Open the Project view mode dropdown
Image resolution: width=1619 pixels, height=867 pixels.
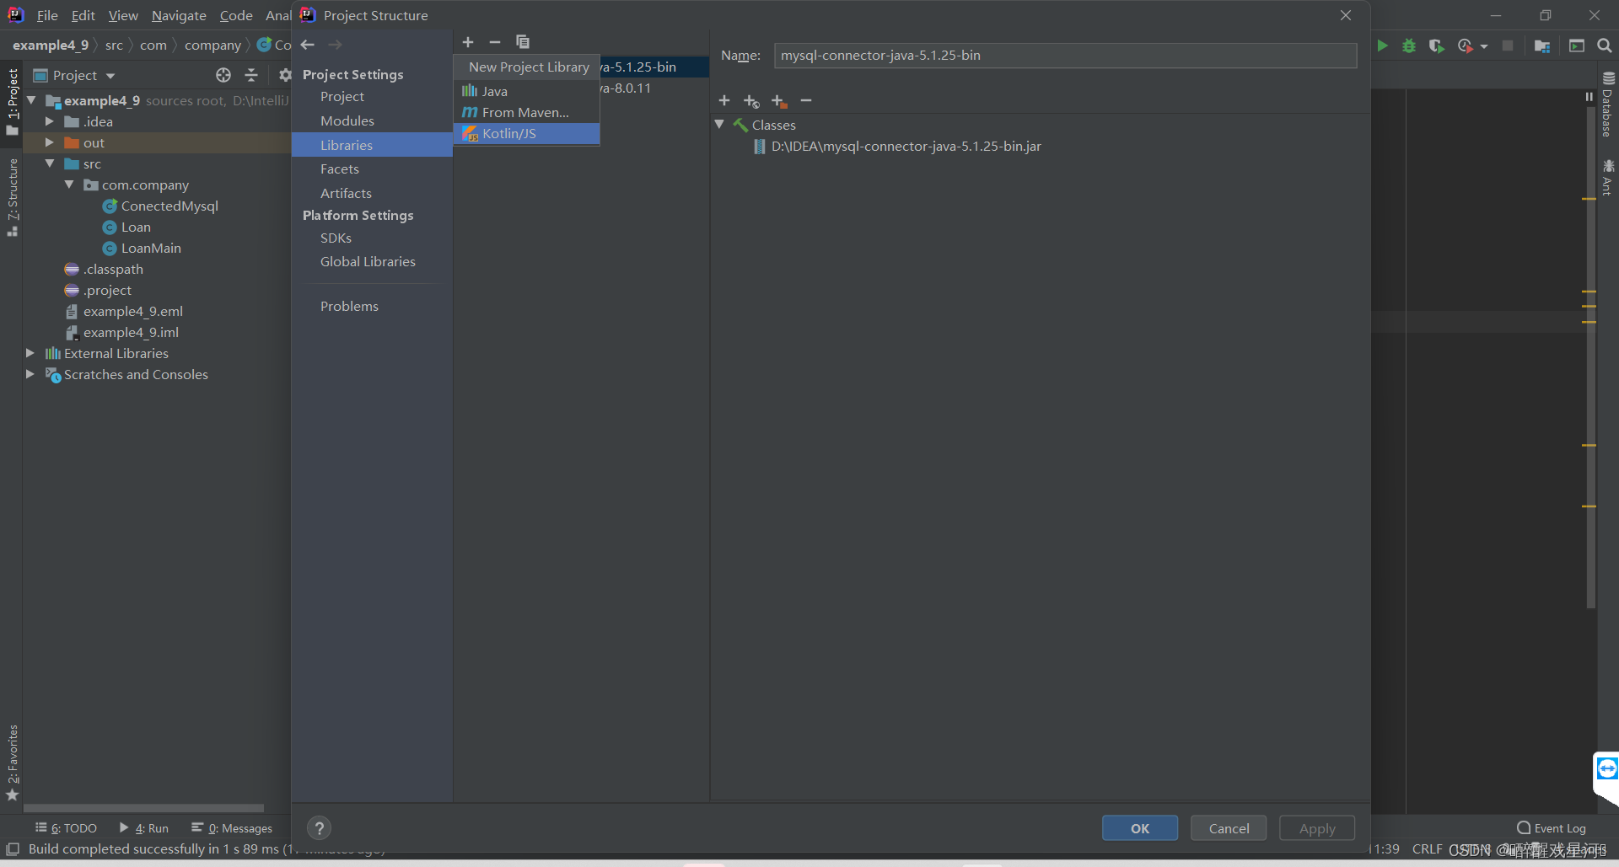pos(110,75)
